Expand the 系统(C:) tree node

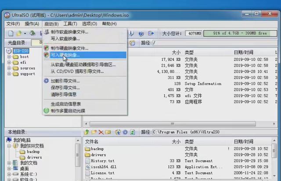9,174
